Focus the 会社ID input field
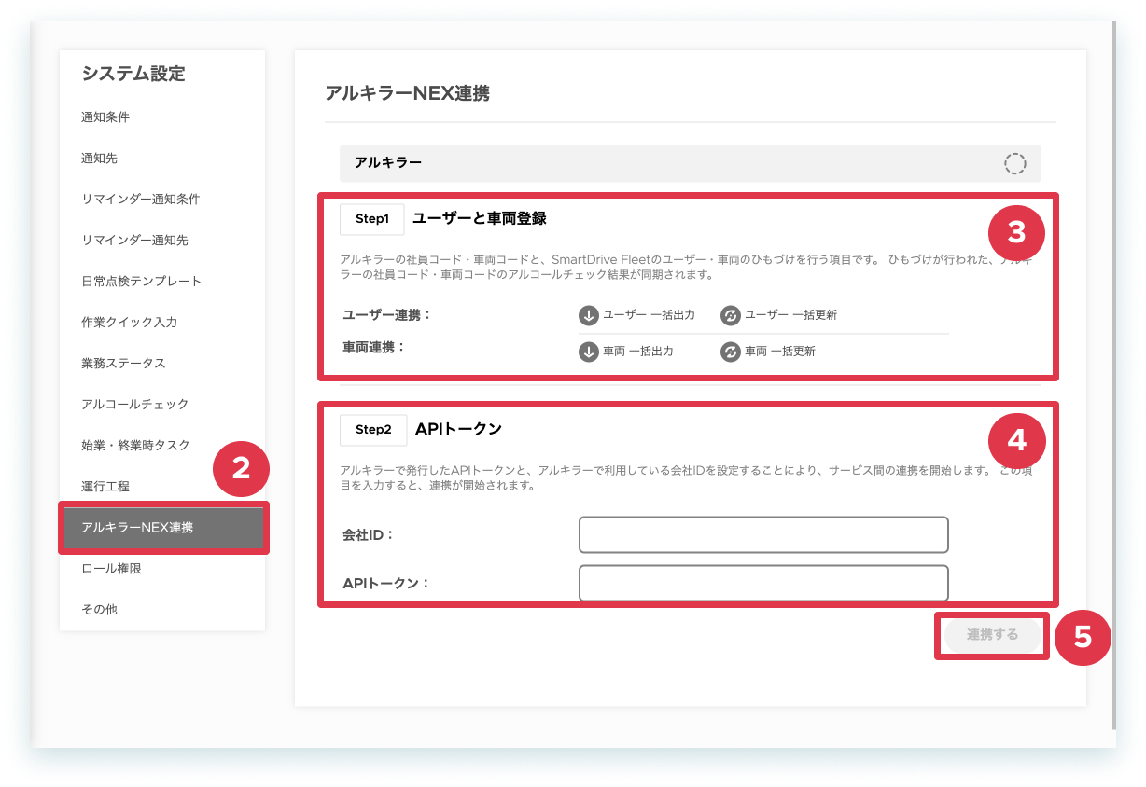Image resolution: width=1146 pixels, height=787 pixels. click(x=763, y=535)
